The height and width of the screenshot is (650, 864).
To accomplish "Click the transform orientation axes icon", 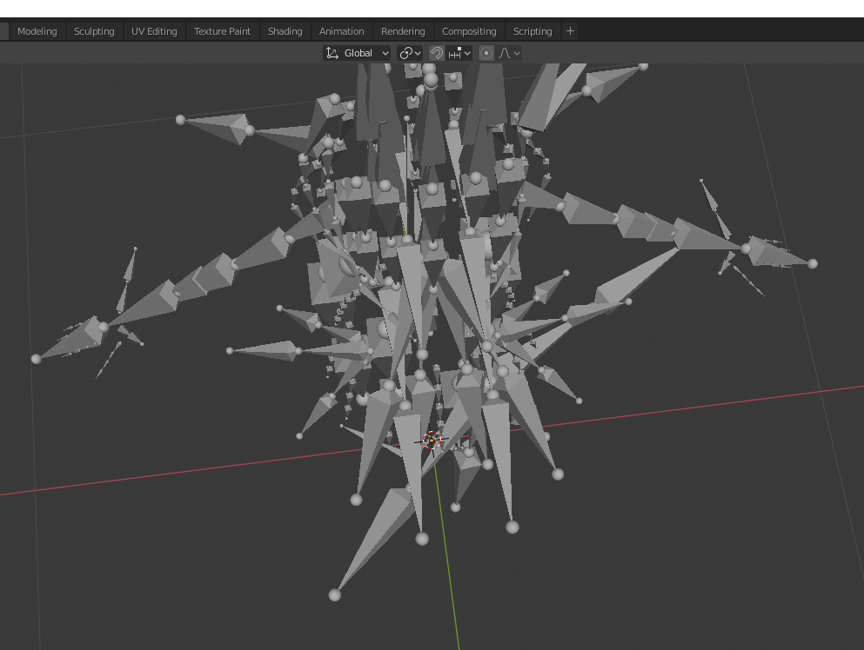I will (332, 53).
